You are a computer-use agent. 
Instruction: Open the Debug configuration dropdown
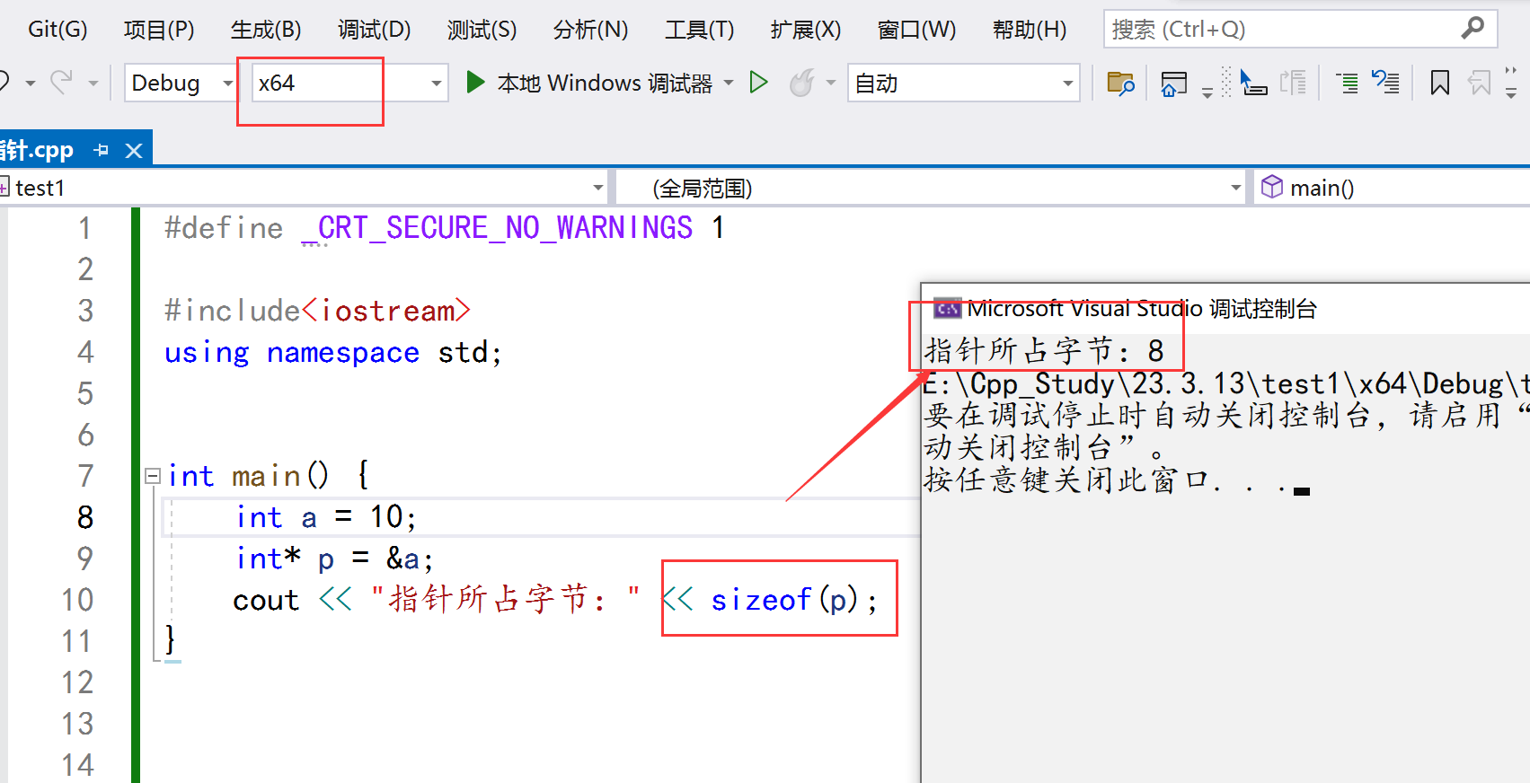pos(180,83)
